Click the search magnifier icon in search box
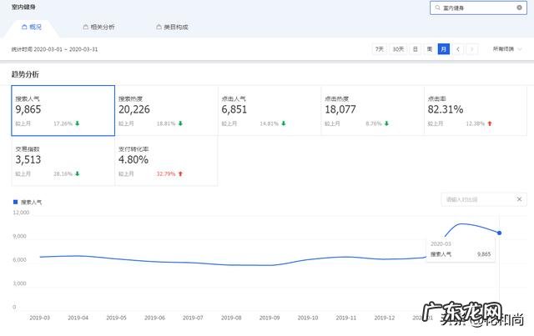534x336 pixels. pos(437,8)
